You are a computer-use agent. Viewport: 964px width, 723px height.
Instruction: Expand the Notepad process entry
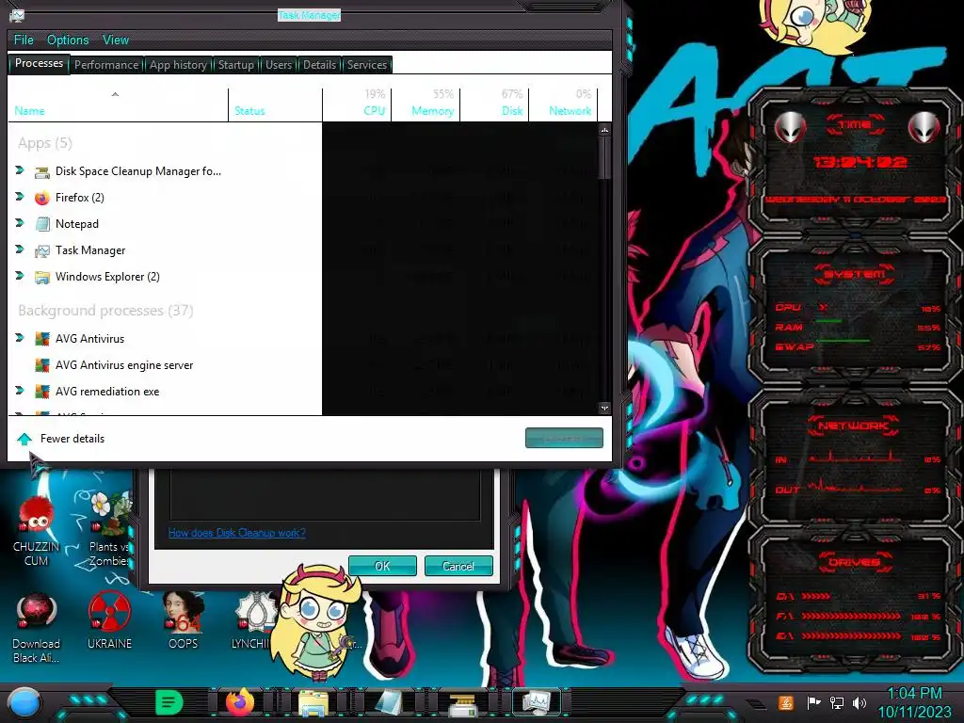pyautogui.click(x=20, y=223)
